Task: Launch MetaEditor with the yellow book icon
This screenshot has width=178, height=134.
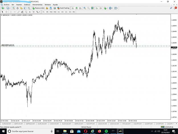Action: pos(47,8)
